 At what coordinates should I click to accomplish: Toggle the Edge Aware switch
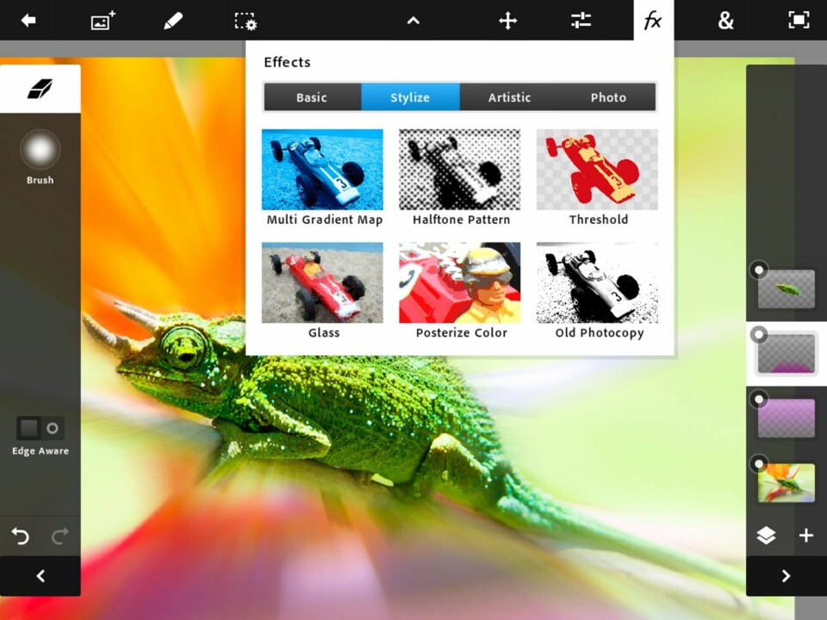point(40,428)
